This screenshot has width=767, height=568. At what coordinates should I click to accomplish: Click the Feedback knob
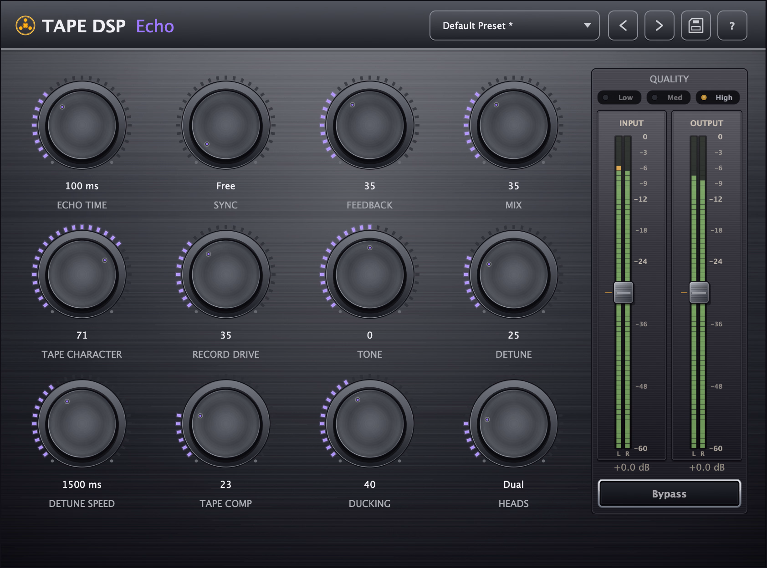370,125
